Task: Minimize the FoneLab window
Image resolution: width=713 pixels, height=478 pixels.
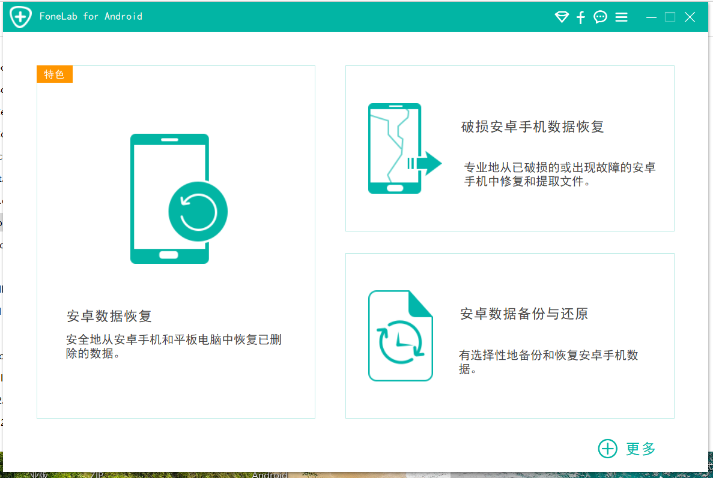Action: (x=651, y=17)
